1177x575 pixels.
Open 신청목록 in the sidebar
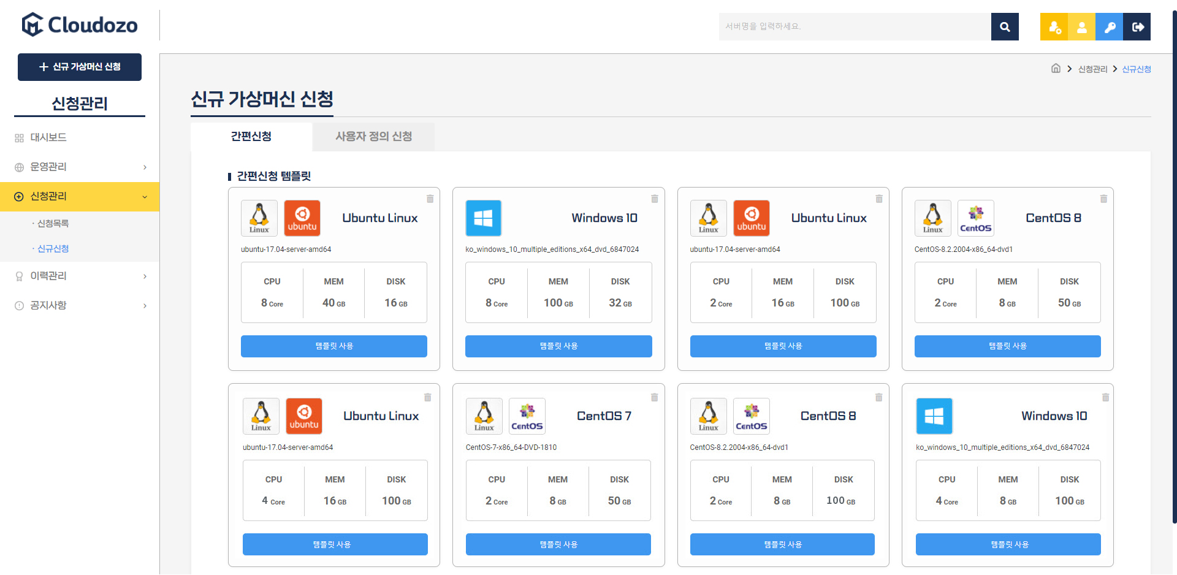(x=53, y=224)
